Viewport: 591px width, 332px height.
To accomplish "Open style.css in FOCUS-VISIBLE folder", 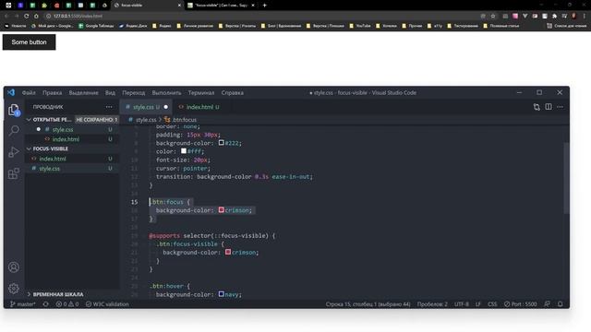I will [x=72, y=168].
